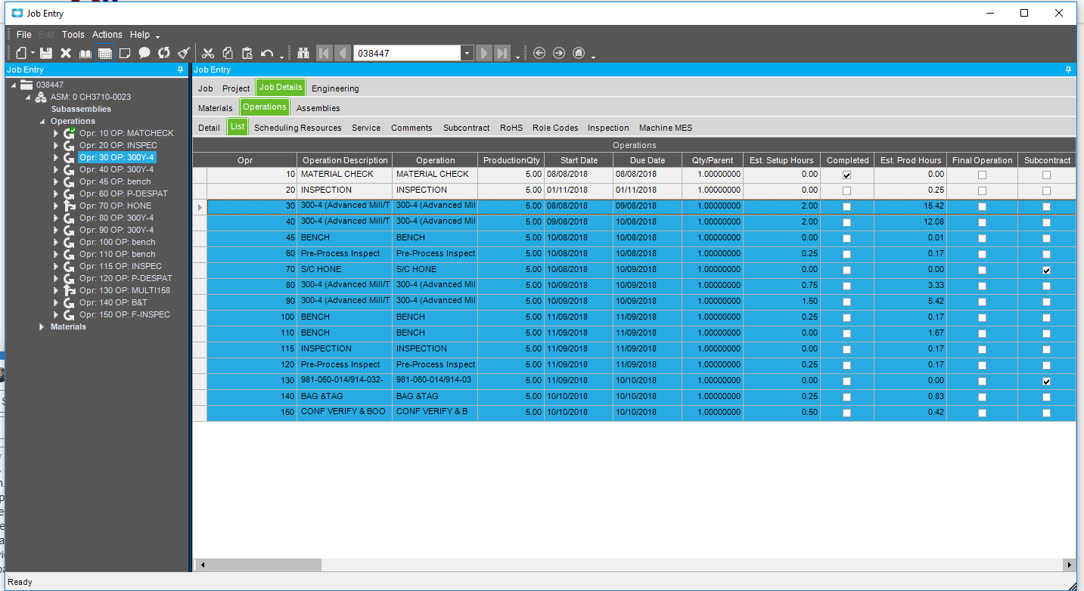The height and width of the screenshot is (591, 1084).
Task: Click the Copy toolbar icon
Action: (228, 53)
